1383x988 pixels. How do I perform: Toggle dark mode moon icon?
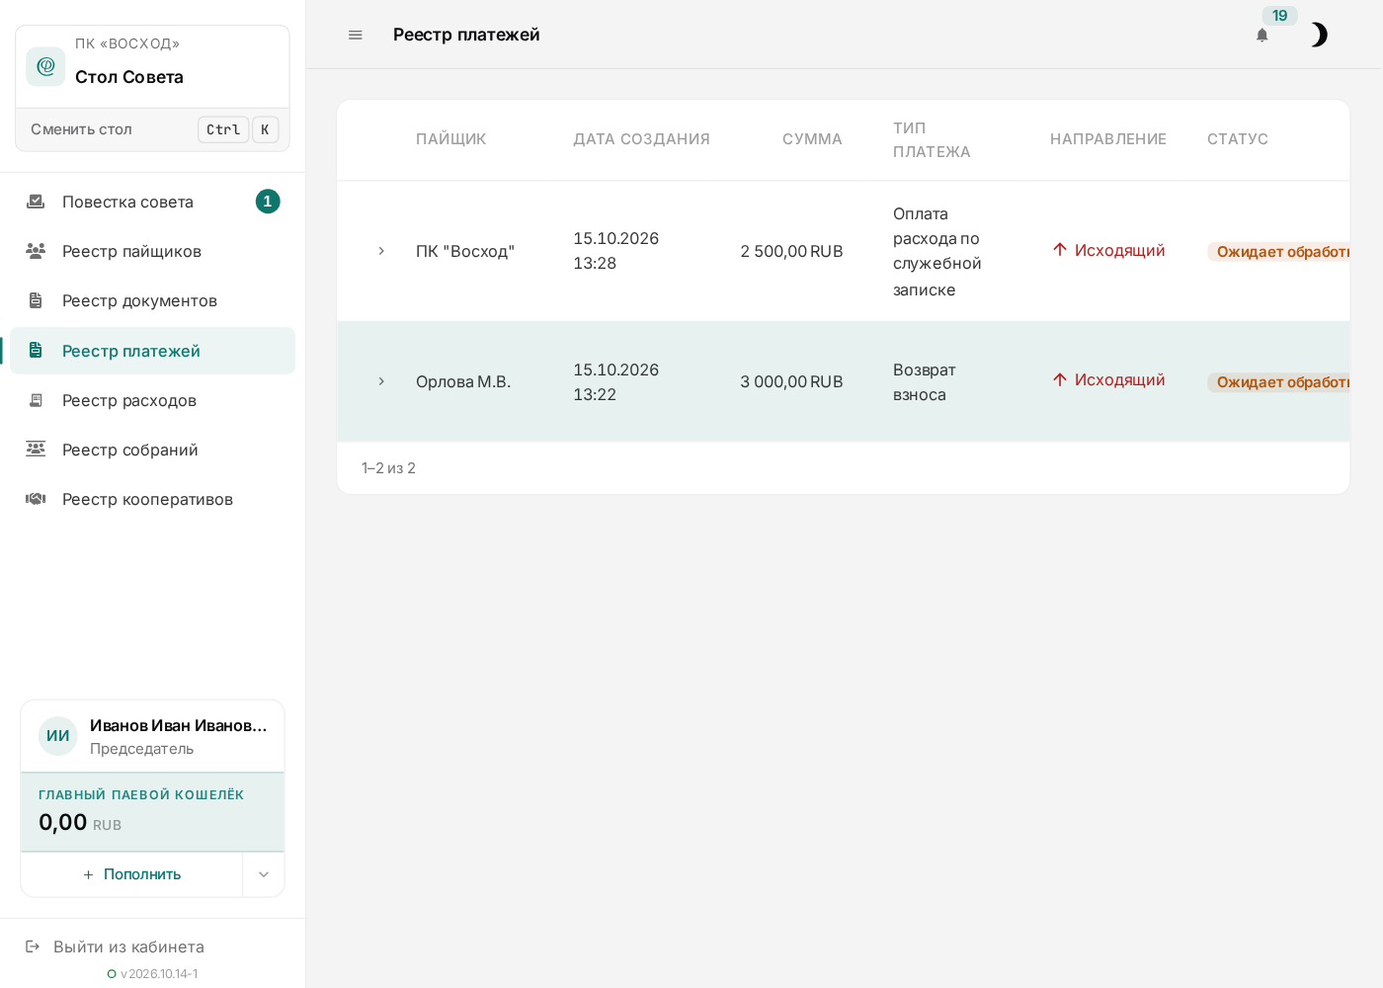click(1319, 35)
